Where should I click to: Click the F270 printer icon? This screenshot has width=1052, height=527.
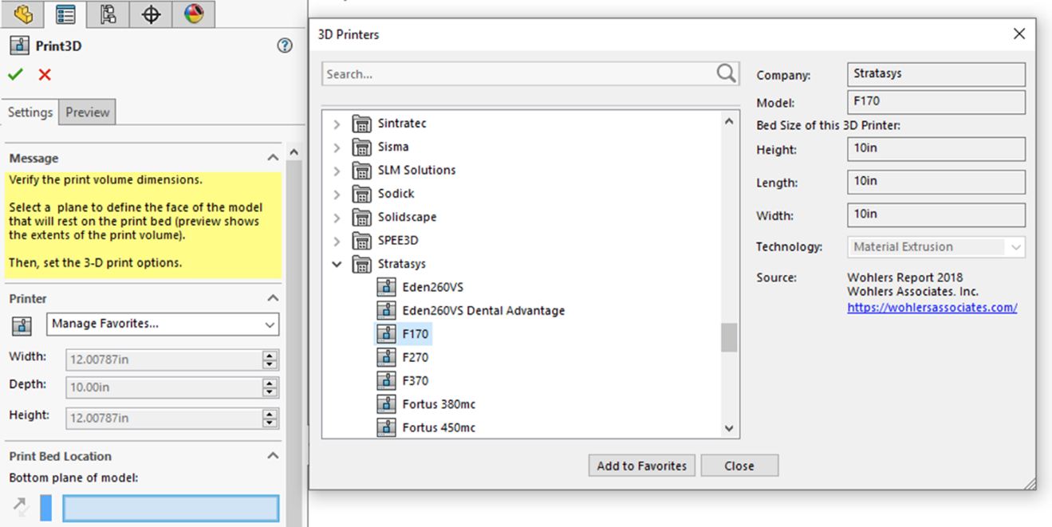[386, 357]
